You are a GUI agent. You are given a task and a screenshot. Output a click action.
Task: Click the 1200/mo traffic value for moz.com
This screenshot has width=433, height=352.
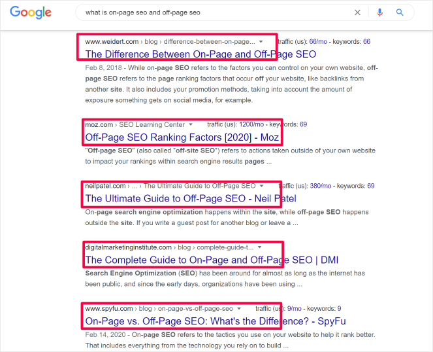point(251,124)
